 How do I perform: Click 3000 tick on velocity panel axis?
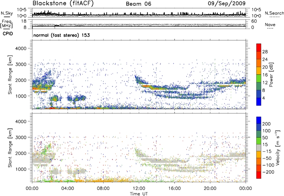(x=21, y=137)
